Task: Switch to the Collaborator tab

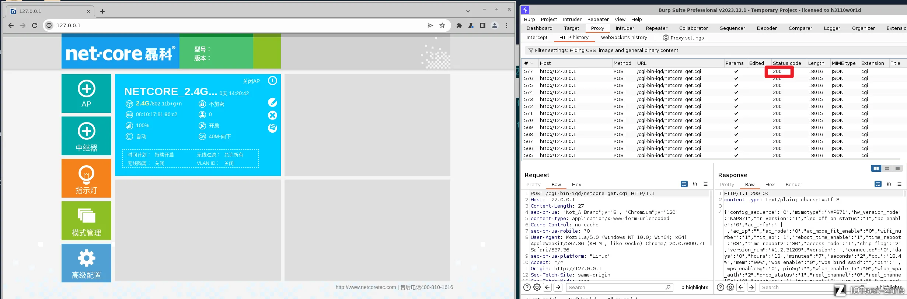Action: (x=694, y=28)
